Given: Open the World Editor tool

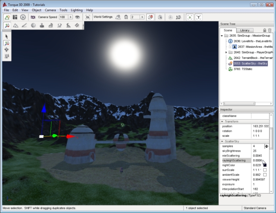Looking at the screenshot, I should (x=7, y=17).
